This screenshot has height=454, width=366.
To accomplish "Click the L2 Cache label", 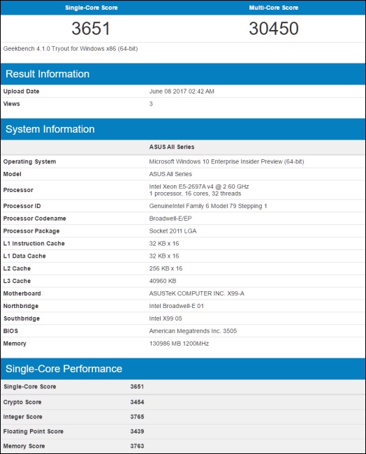I will pos(17,268).
